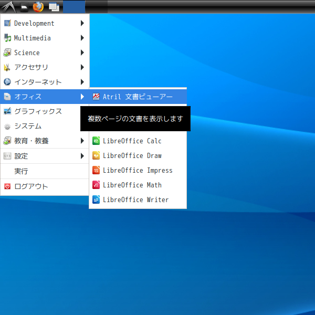
Task: Launch Firefox from the panel
Action: click(38, 7)
